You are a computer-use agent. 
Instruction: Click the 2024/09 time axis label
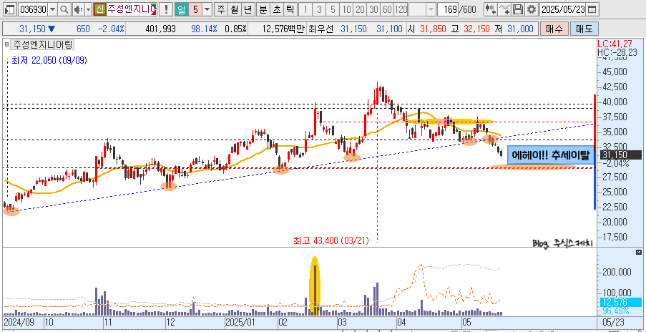coord(19,322)
